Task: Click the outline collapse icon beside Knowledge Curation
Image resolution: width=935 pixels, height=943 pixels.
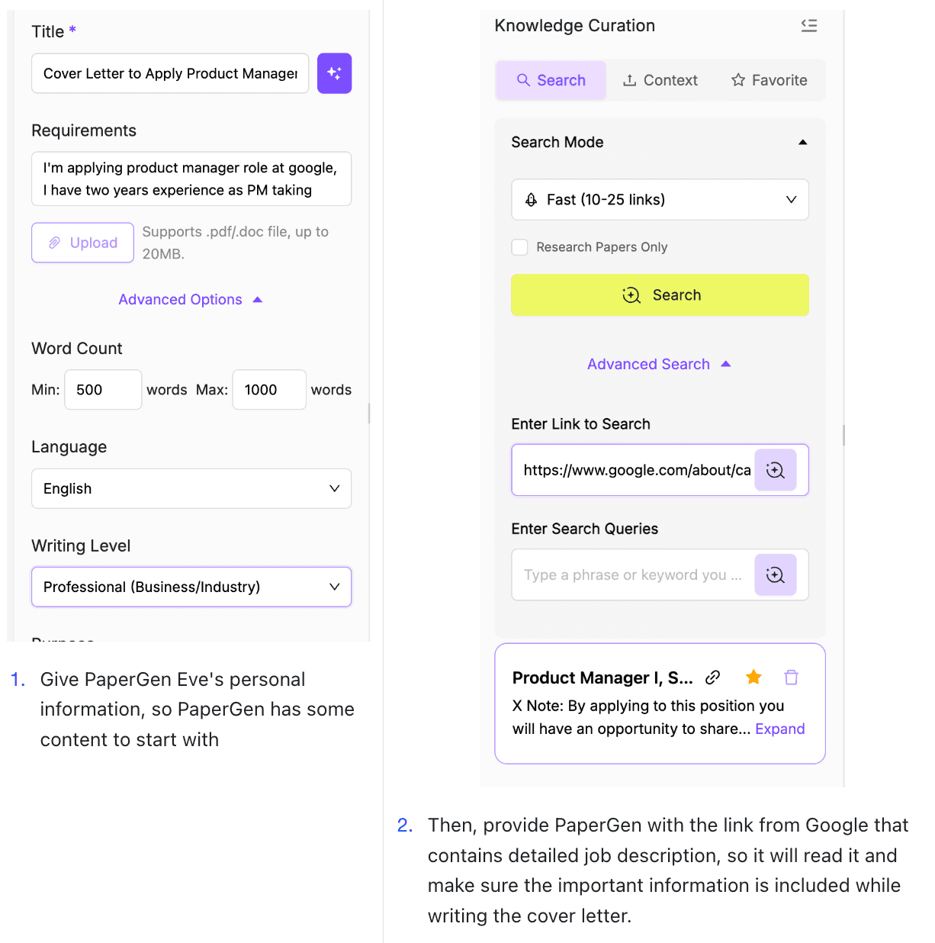Action: click(x=809, y=25)
